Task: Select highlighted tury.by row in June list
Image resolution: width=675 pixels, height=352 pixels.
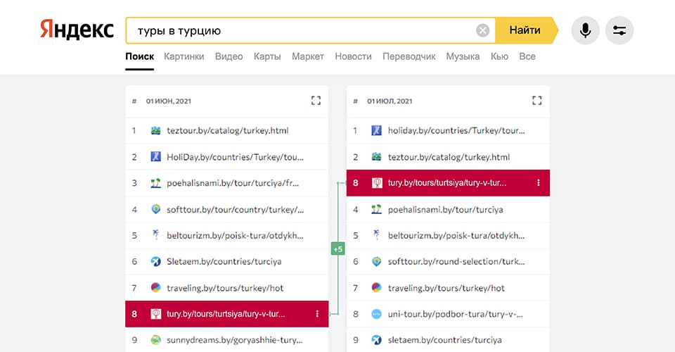Action: click(x=227, y=314)
